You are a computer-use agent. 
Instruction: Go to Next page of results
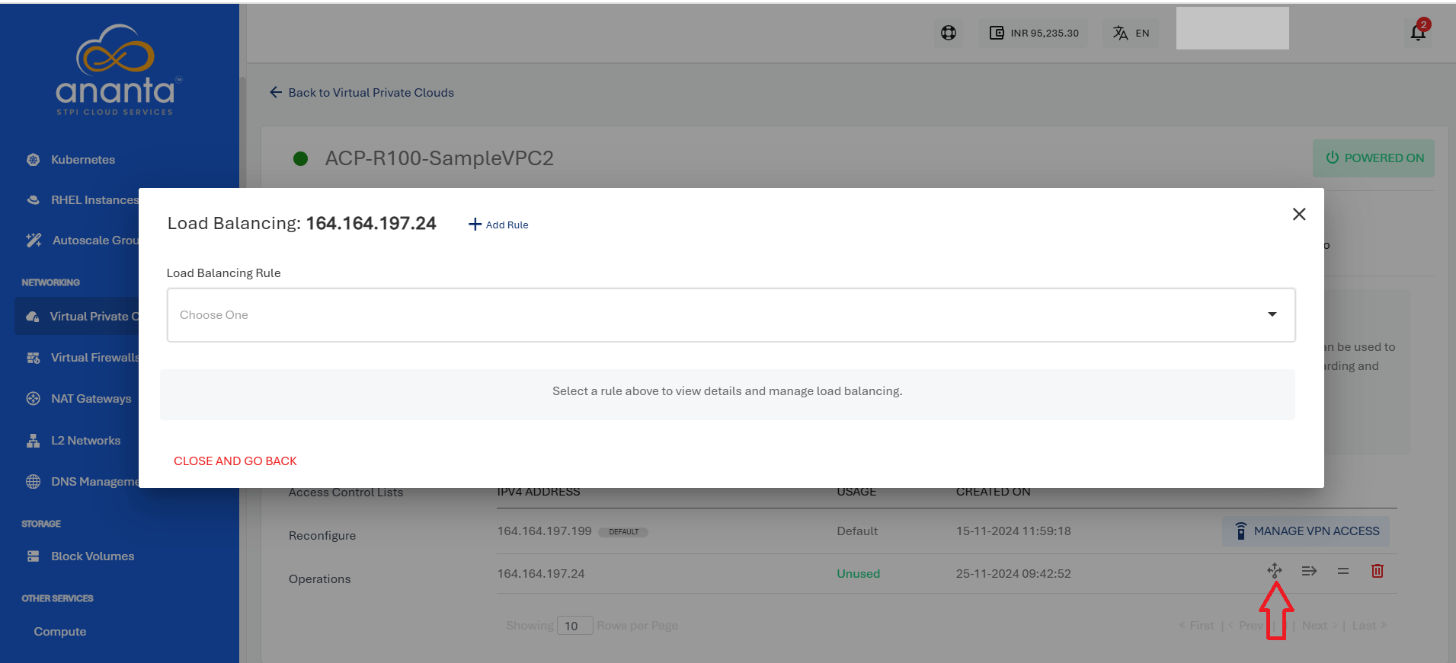[1320, 626]
